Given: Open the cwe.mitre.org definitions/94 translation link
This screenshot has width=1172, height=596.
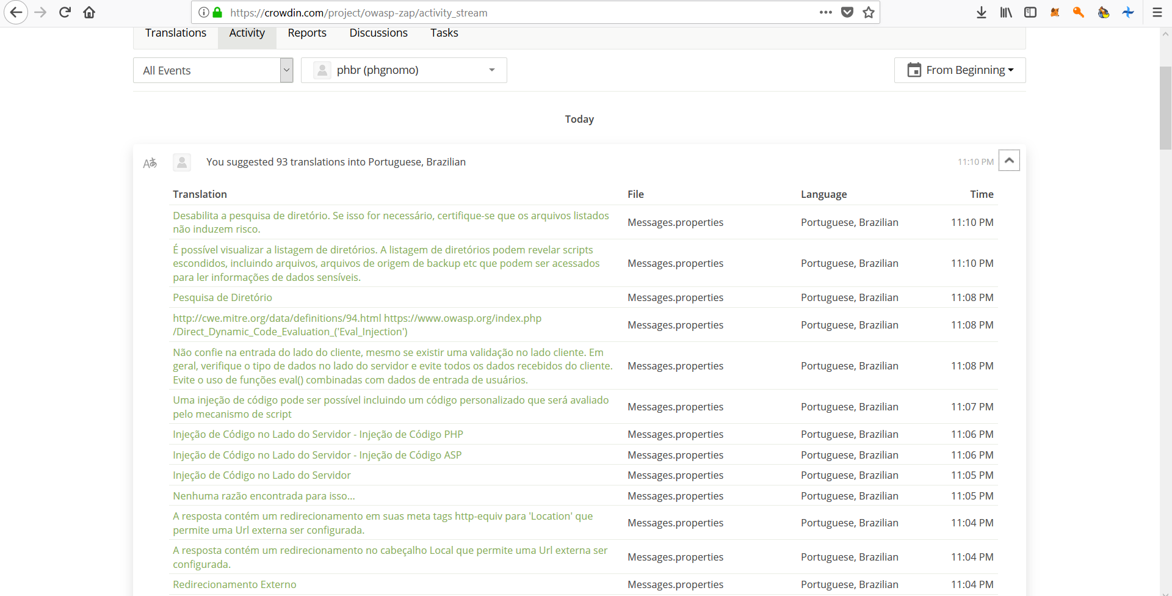Looking at the screenshot, I should (357, 325).
